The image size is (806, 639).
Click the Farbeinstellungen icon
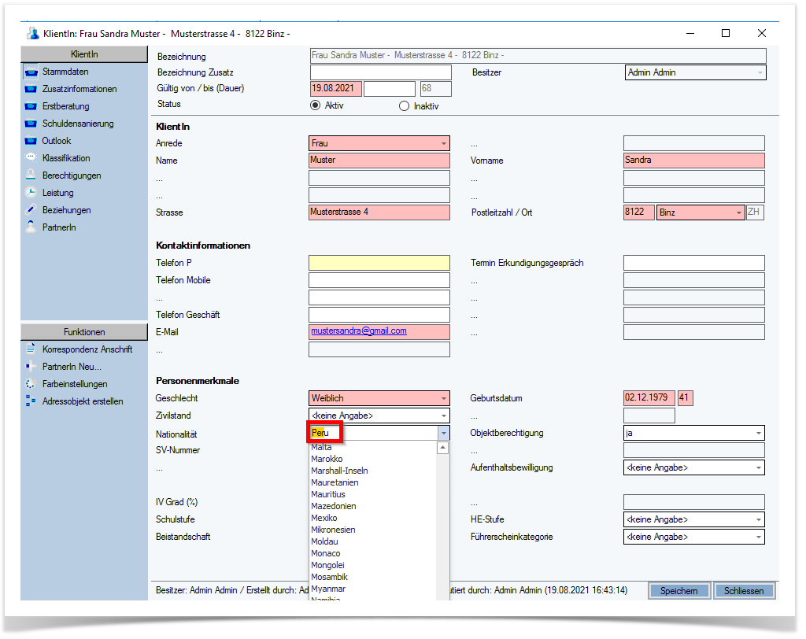[x=31, y=384]
